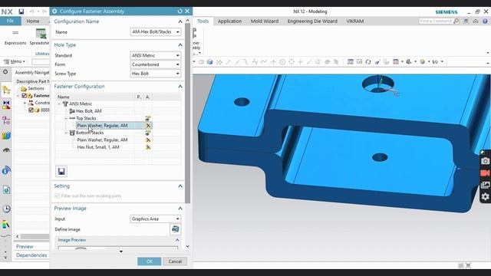491x276 pixels.
Task: Collapse the ANSI Metric tree node
Action: tap(59, 104)
